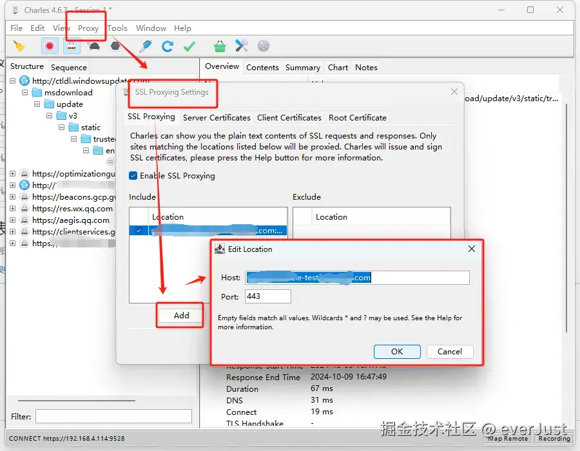580x451 pixels.
Task: Click the green basket toolbar icon
Action: point(220,46)
